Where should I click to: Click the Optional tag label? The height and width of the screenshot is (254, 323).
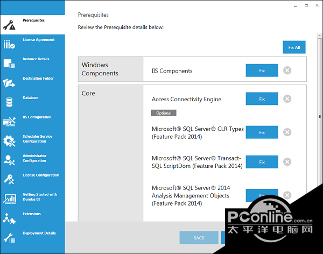click(164, 113)
